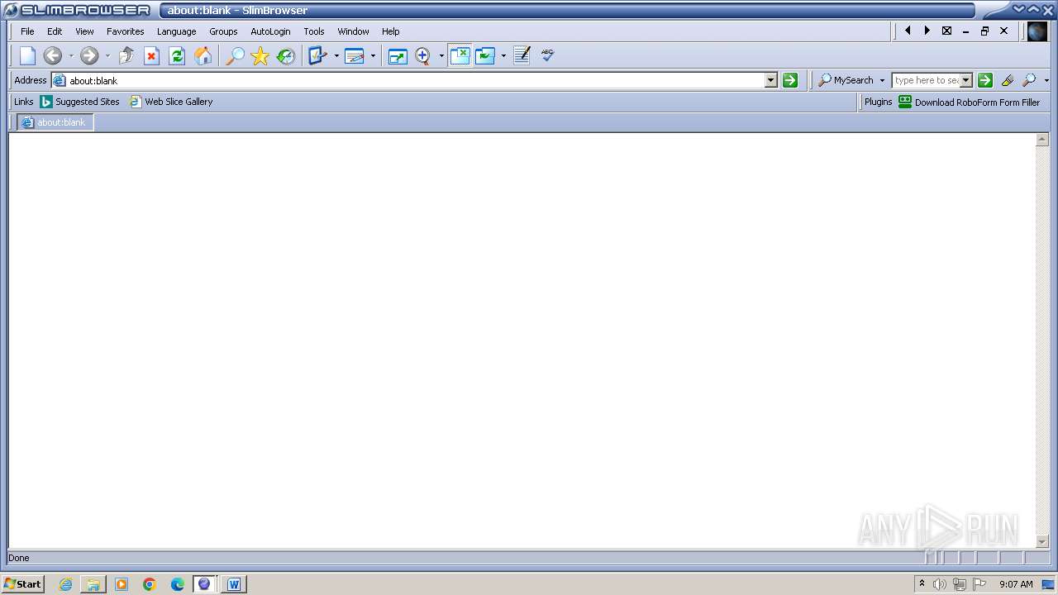Switch to next tab arrow
Screen dimensions: 1058x595
coord(927,31)
